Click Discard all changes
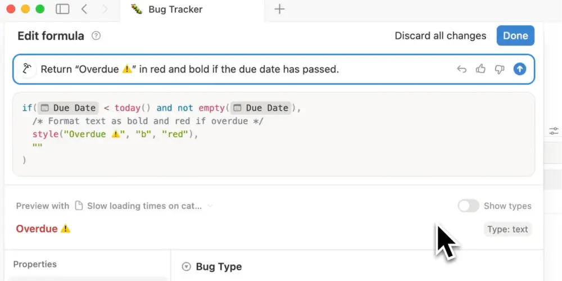The width and height of the screenshot is (562, 281). coord(440,35)
